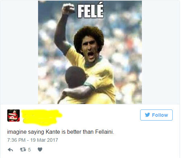Click the yellow-redacted display name

(42, 113)
